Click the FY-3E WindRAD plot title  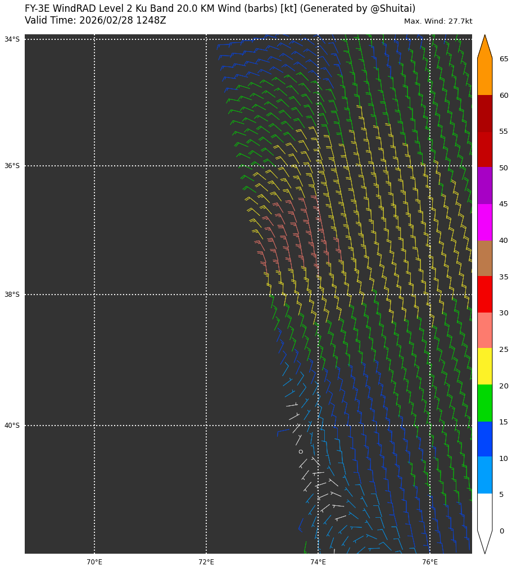click(220, 9)
